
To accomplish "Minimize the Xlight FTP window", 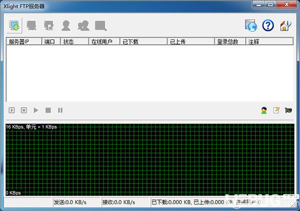I will pyautogui.click(x=258, y=4).
